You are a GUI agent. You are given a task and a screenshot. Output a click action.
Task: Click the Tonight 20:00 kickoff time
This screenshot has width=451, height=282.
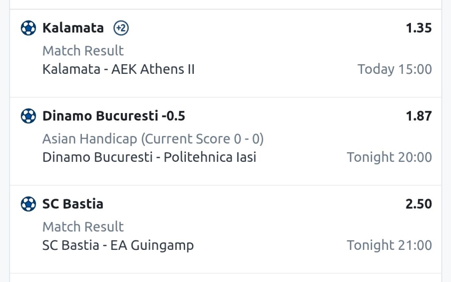389,157
